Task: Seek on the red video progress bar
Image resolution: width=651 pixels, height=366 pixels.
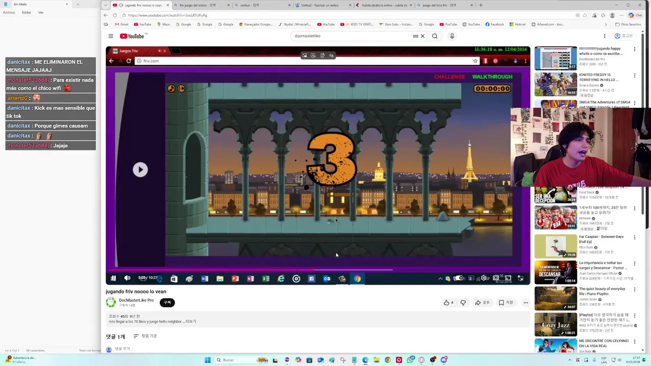Action: coord(318,270)
